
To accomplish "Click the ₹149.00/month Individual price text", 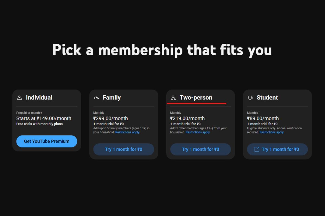I will tap(44, 118).
